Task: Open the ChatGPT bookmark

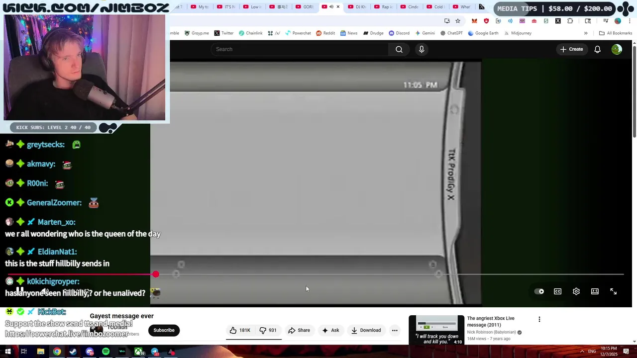Action: (x=451, y=33)
